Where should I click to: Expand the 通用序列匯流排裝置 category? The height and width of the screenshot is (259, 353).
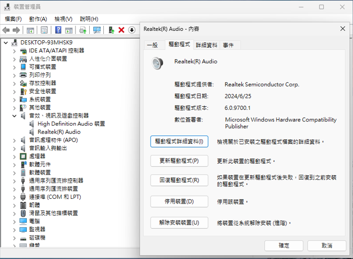(x=14, y=189)
